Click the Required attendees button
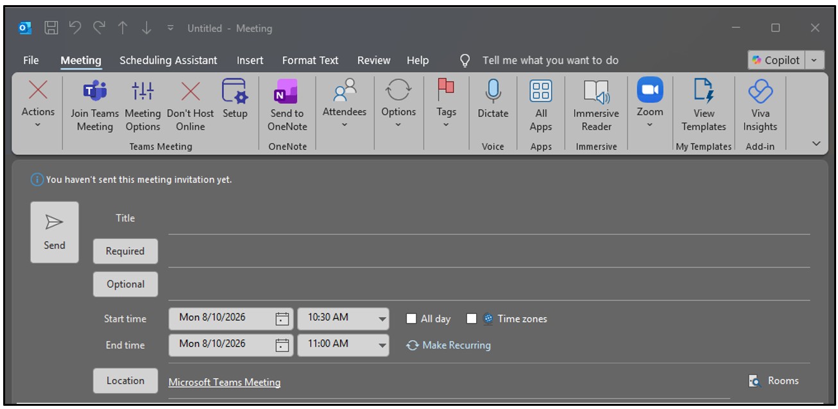838x409 pixels. (125, 251)
